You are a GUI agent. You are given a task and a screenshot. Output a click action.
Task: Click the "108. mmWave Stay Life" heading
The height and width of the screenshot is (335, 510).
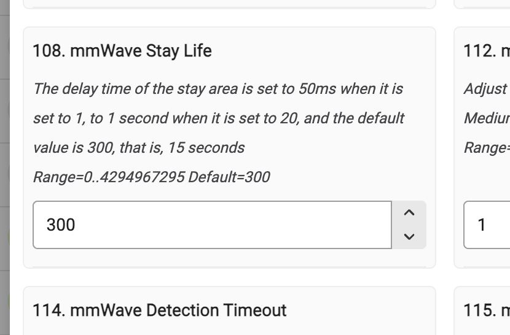pyautogui.click(x=122, y=50)
